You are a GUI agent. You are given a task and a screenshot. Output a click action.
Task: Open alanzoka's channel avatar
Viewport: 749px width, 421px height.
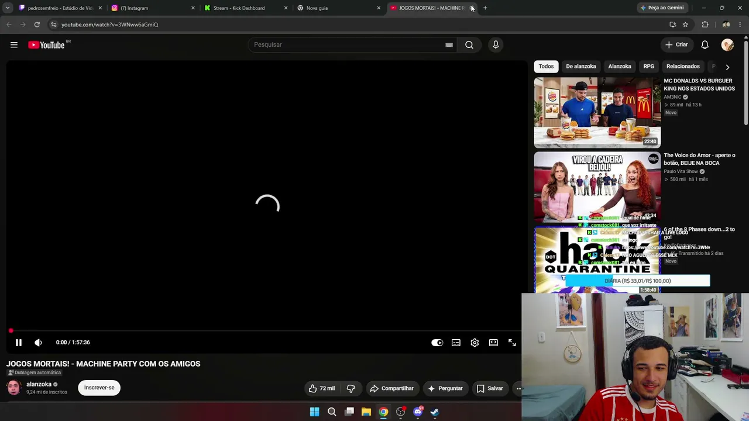[x=13, y=388]
